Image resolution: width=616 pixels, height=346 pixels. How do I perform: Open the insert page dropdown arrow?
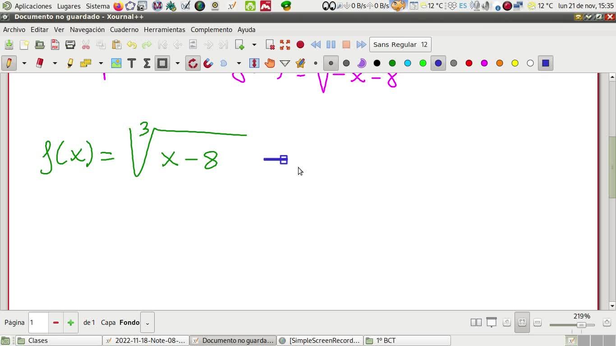(x=254, y=45)
